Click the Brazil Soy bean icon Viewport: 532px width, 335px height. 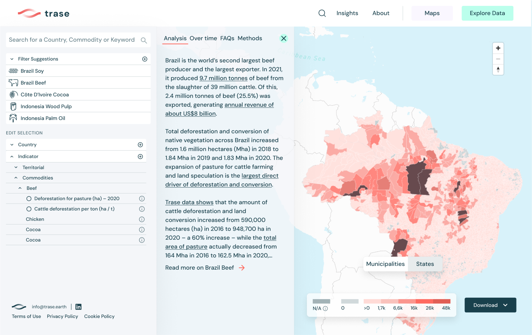point(13,71)
